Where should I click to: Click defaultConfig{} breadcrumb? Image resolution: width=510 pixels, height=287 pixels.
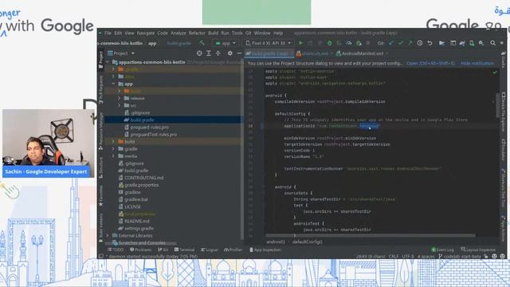coord(307,242)
